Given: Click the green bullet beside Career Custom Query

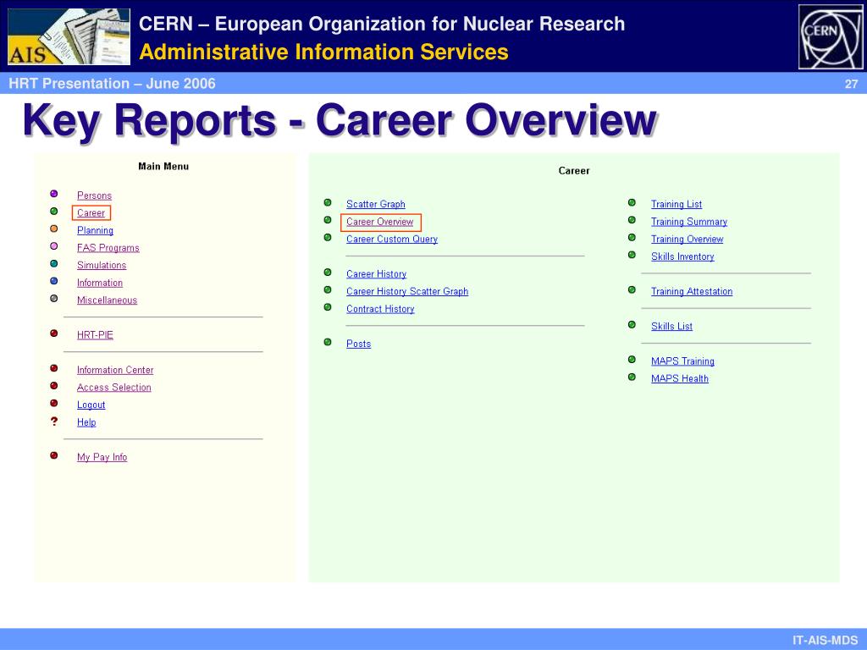Looking at the screenshot, I should [x=328, y=238].
